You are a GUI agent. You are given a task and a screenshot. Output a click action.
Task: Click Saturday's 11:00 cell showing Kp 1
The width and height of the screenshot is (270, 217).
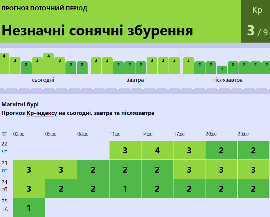[125, 189]
